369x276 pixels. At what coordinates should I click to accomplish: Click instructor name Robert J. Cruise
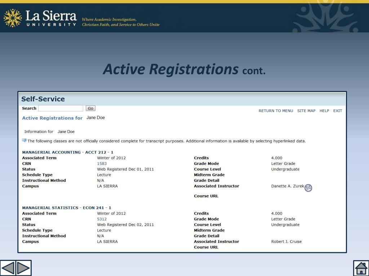pos(286,241)
